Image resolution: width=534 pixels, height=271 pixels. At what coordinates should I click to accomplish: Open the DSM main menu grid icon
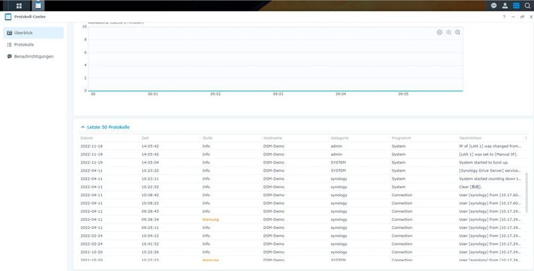pyautogui.click(x=19, y=5)
